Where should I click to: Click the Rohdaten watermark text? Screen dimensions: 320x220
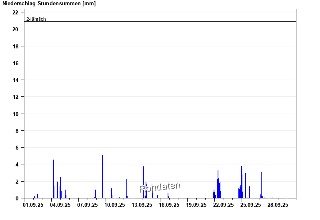pos(160,187)
